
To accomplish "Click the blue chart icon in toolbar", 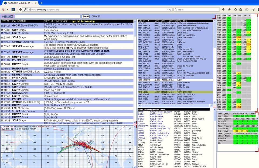I will point(13,10).
